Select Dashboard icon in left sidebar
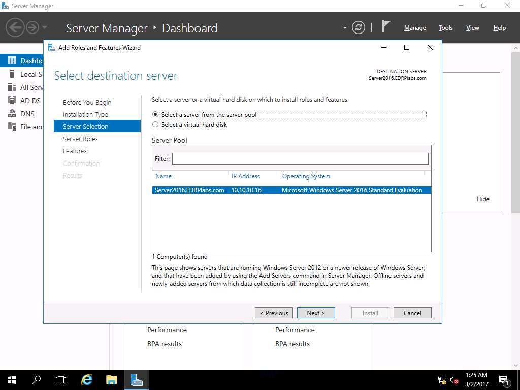 12,61
